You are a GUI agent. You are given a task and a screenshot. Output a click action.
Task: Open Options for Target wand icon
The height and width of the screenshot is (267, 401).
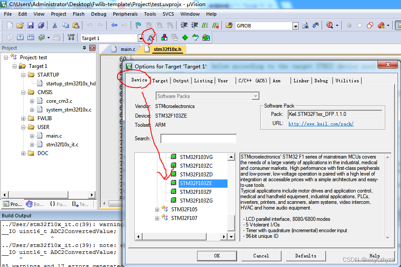150,38
